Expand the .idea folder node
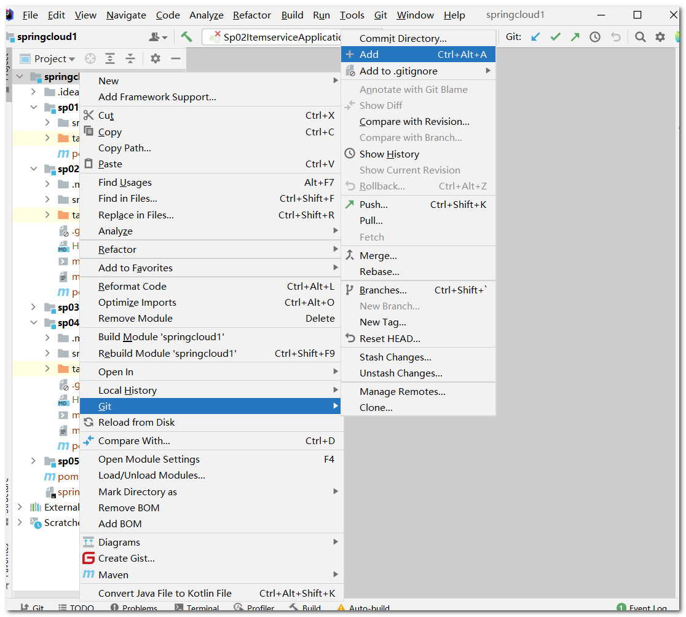The width and height of the screenshot is (686, 617). point(33,92)
